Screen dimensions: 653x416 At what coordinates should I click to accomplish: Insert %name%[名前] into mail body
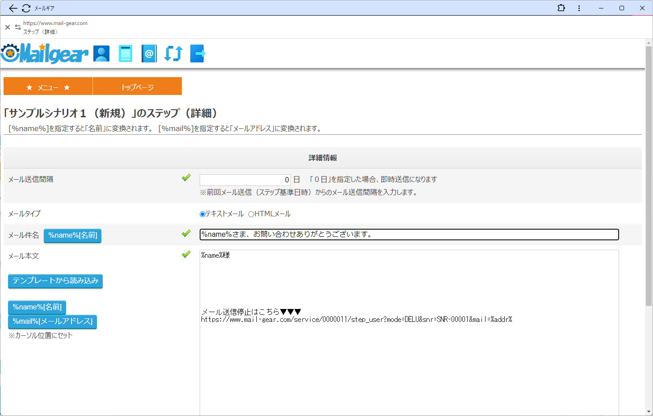37,307
